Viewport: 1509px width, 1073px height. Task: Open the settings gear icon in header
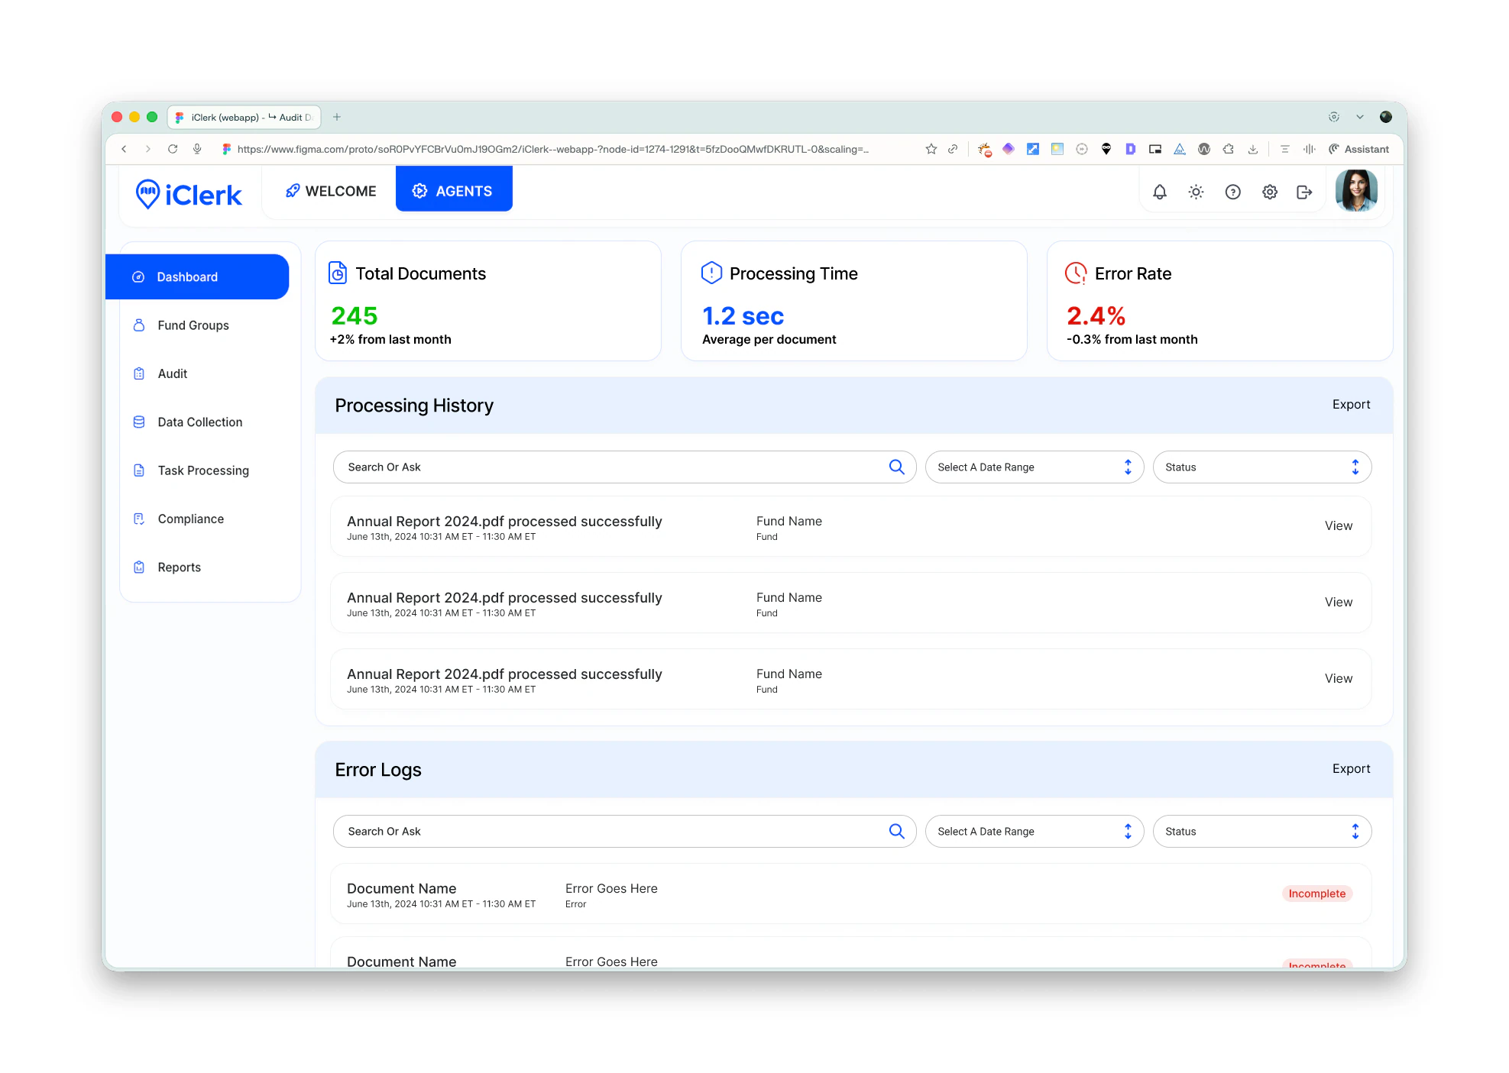pos(1269,192)
